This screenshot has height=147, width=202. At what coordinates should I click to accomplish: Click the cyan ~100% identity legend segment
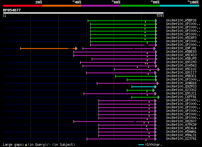(x=180, y=6)
